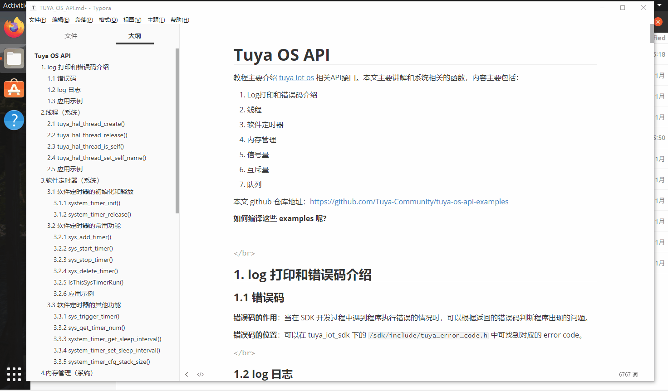Show the 6767 词 word count
The height and width of the screenshot is (391, 668).
(628, 375)
